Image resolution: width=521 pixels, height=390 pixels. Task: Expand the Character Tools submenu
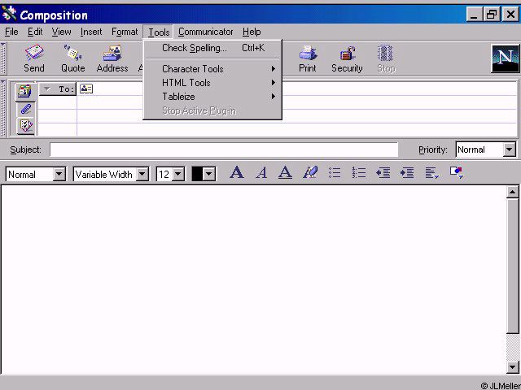coord(212,69)
